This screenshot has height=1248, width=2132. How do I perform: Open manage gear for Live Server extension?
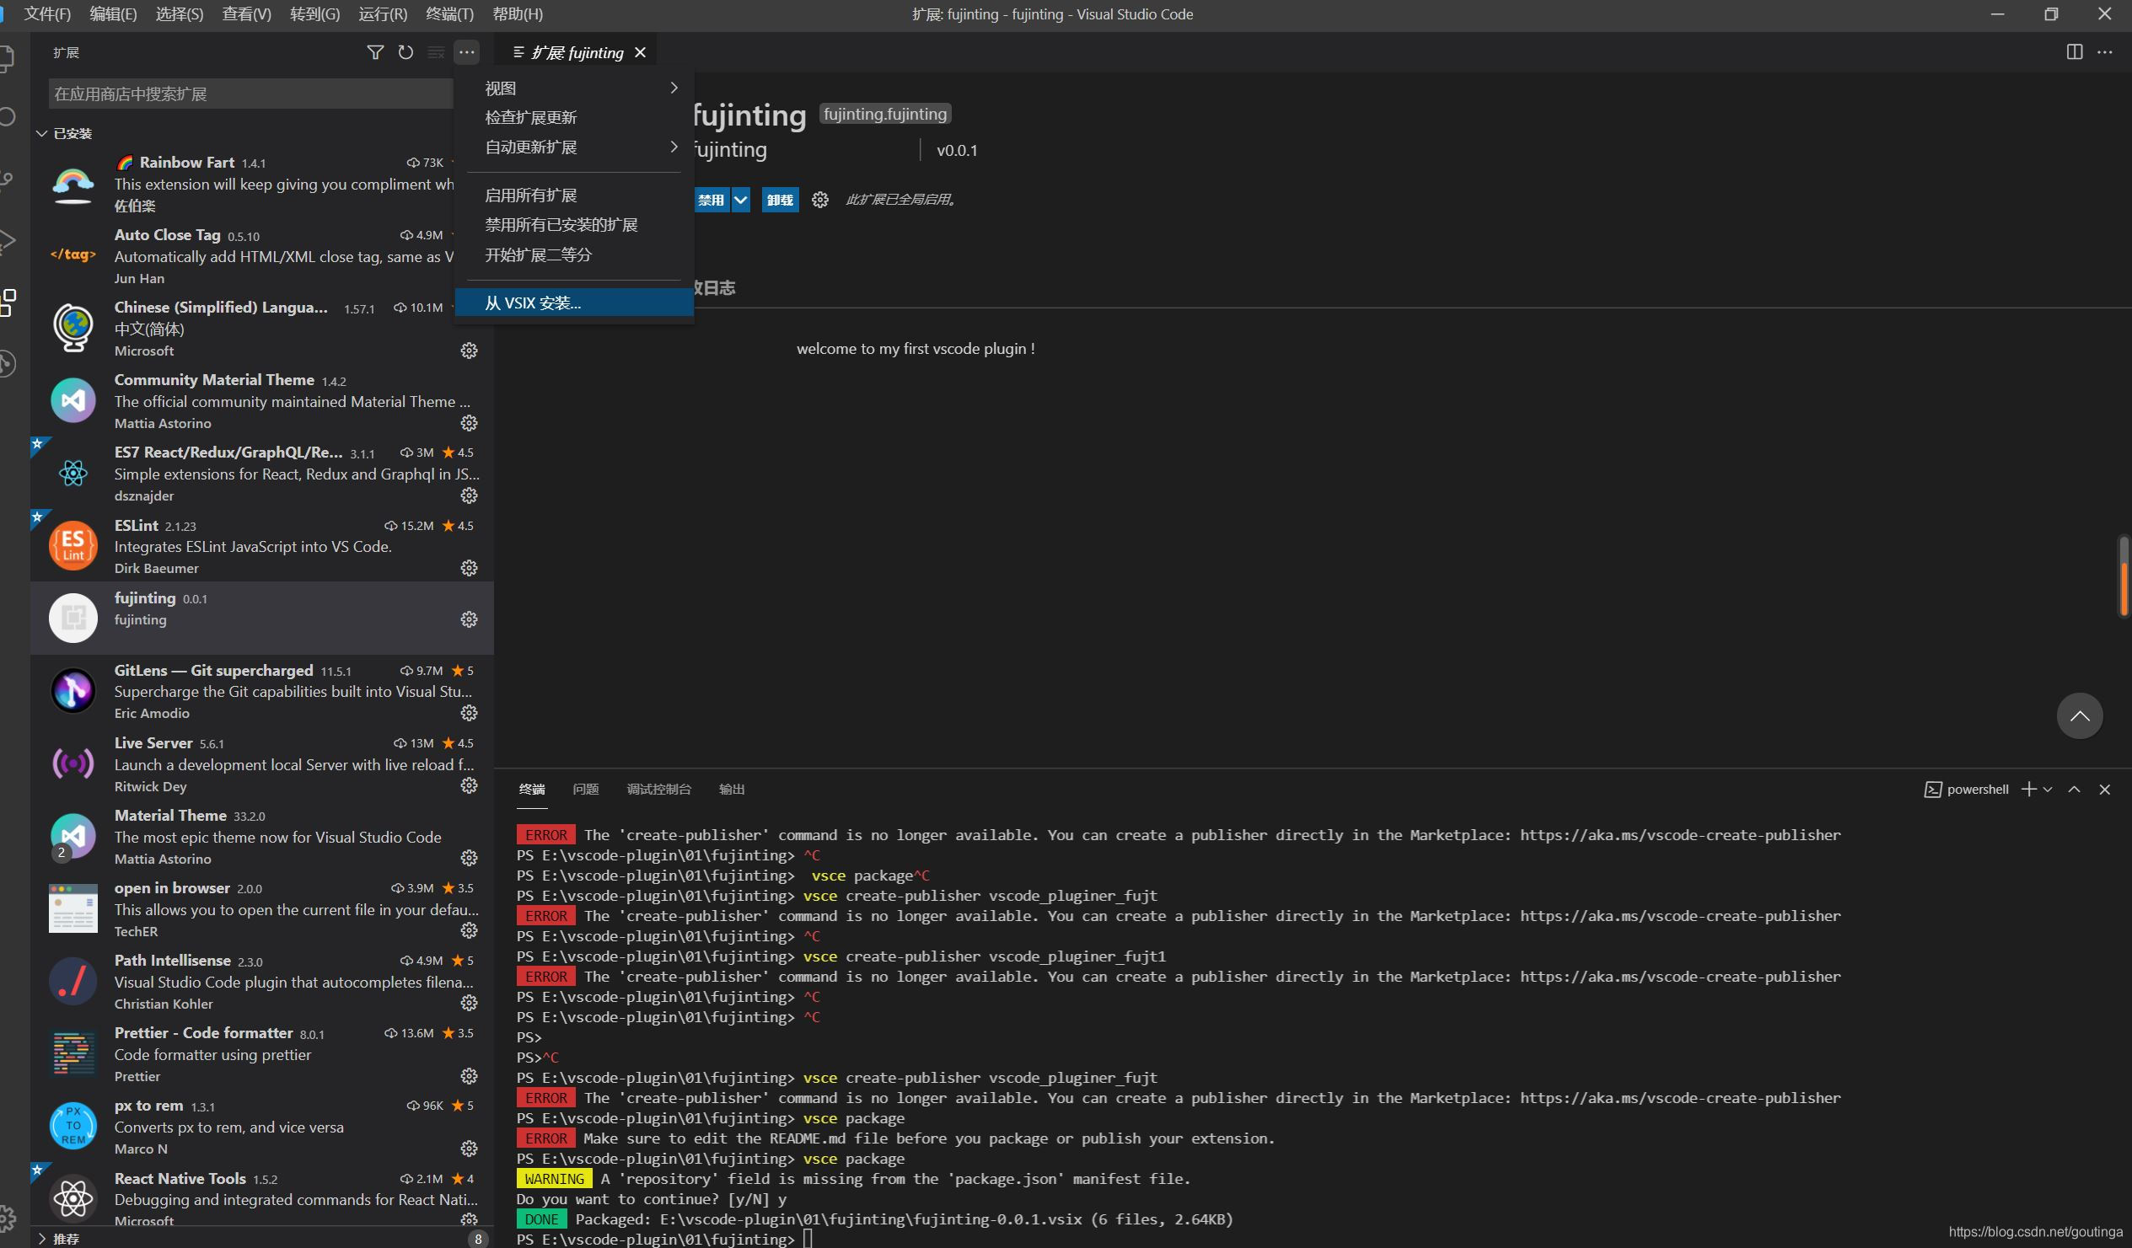pyautogui.click(x=469, y=786)
